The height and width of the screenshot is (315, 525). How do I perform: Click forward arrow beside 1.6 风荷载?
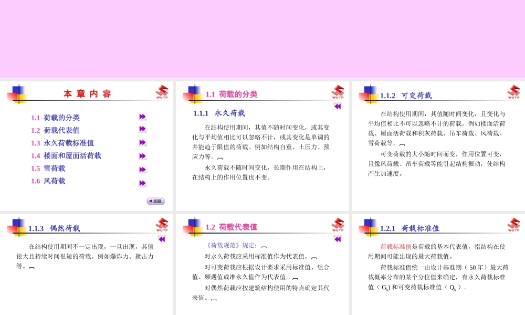(x=143, y=183)
